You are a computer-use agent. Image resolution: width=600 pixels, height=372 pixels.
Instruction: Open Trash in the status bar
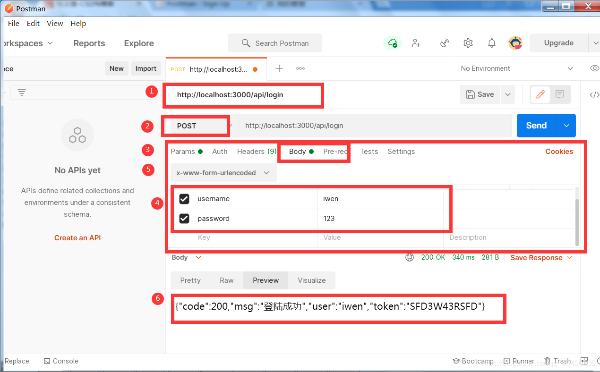pos(557,361)
